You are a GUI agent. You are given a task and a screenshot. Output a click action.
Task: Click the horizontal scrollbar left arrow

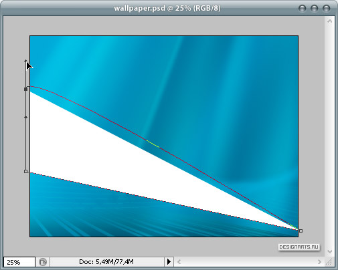(x=179, y=262)
